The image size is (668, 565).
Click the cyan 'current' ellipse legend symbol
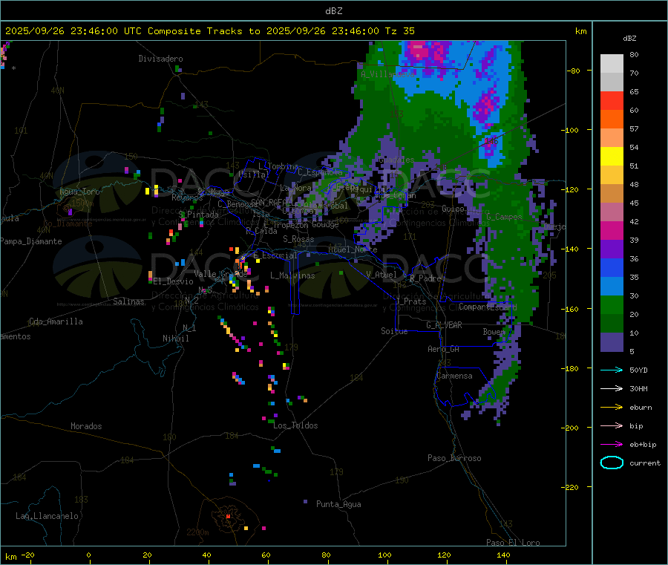point(612,463)
